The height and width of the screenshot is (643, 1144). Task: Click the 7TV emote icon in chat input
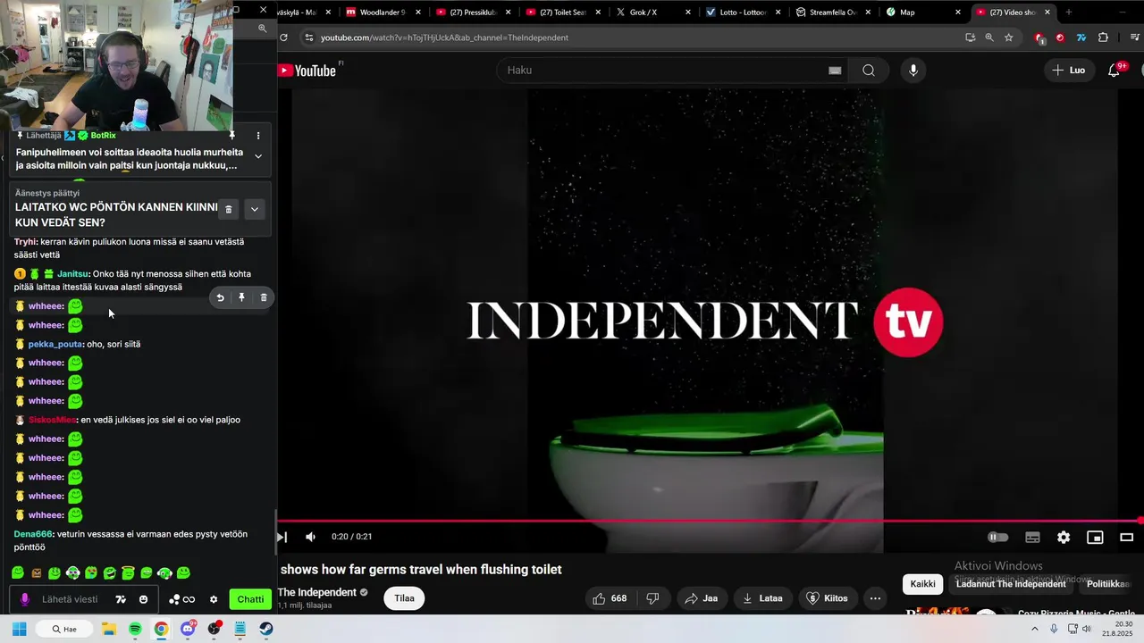(x=121, y=599)
